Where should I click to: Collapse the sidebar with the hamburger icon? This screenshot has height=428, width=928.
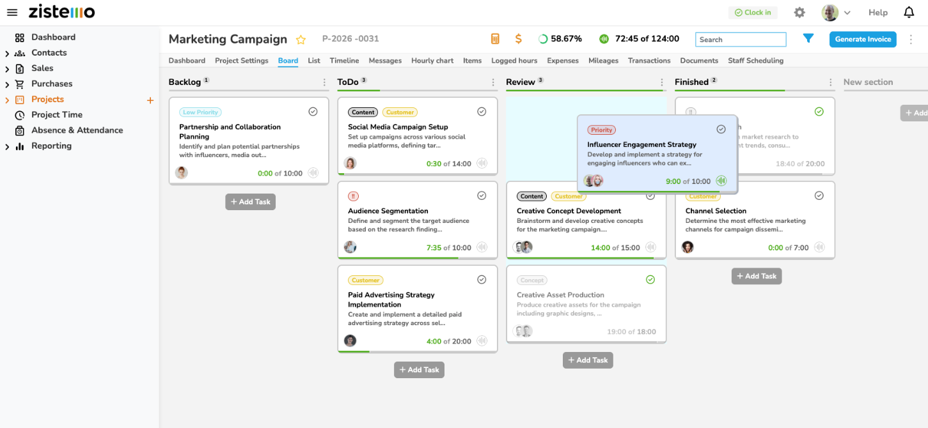click(x=12, y=12)
